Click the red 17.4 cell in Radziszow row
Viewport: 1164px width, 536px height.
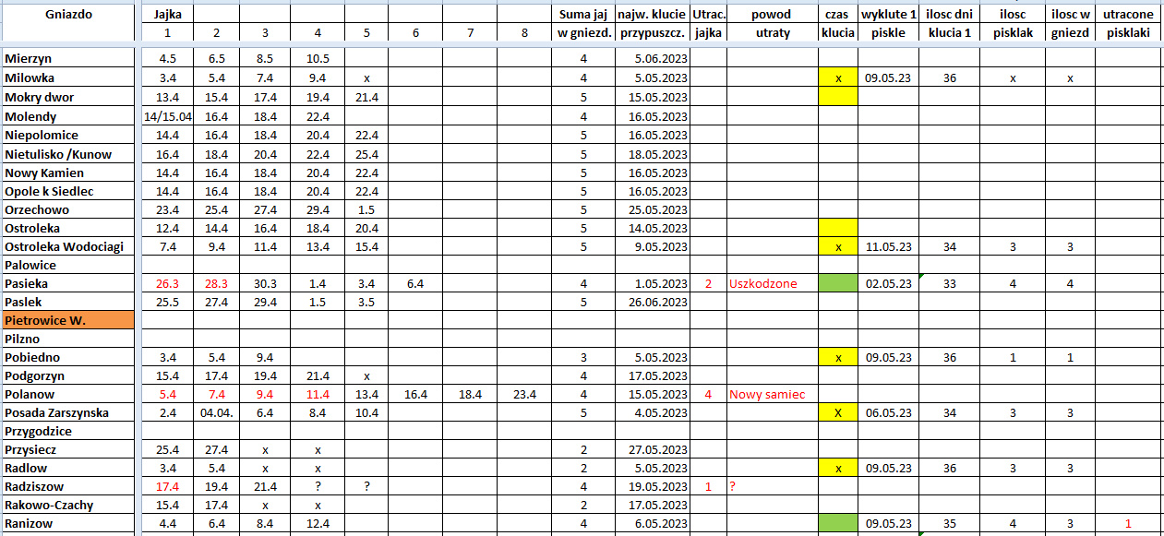tap(167, 486)
